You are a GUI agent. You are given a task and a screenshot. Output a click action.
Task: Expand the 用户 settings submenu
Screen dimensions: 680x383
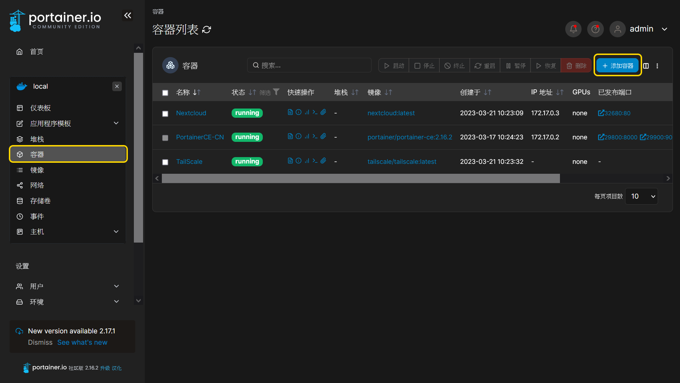(x=116, y=286)
